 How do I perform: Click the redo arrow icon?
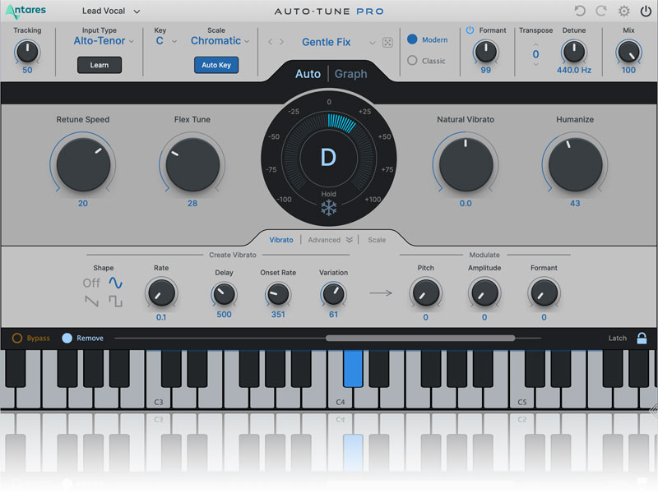point(601,12)
